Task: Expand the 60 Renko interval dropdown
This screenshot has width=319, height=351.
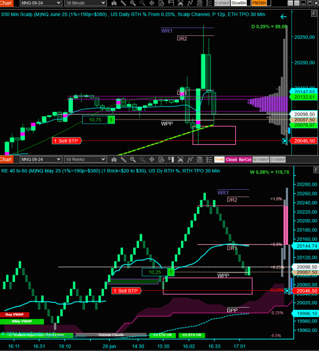Action: click(86, 159)
